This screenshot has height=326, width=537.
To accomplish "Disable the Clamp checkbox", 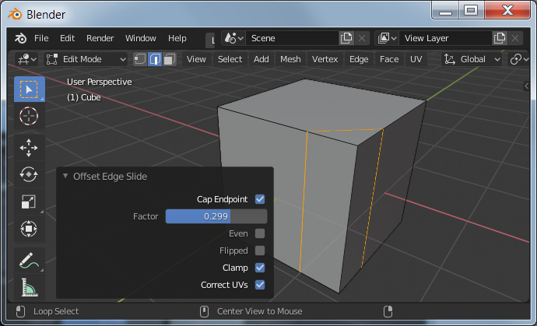I will (x=260, y=268).
